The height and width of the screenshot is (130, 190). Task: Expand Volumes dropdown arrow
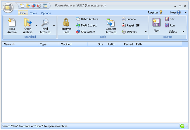[x=146, y=32]
